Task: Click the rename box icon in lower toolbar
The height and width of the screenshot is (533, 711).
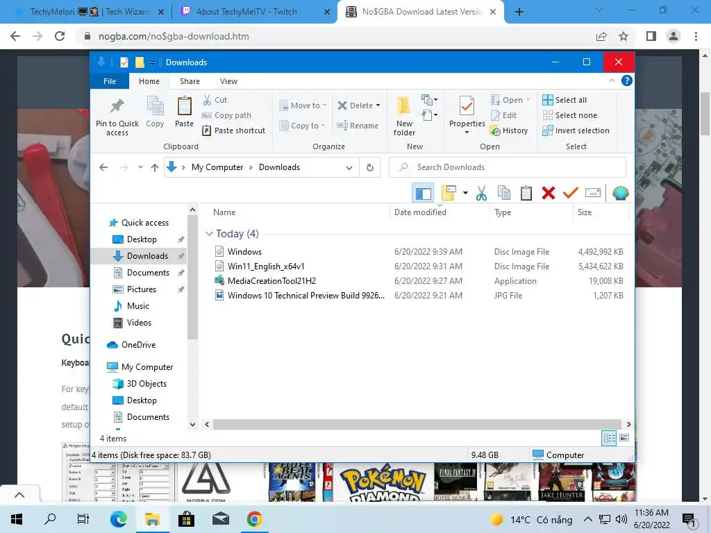Action: 593,193
